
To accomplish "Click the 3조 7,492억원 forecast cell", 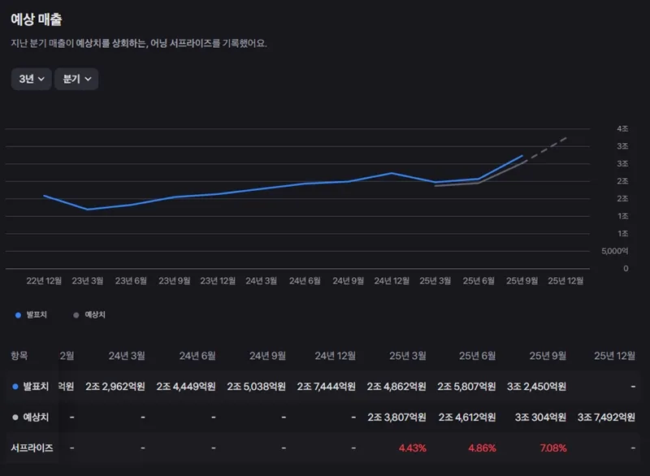I will [606, 417].
